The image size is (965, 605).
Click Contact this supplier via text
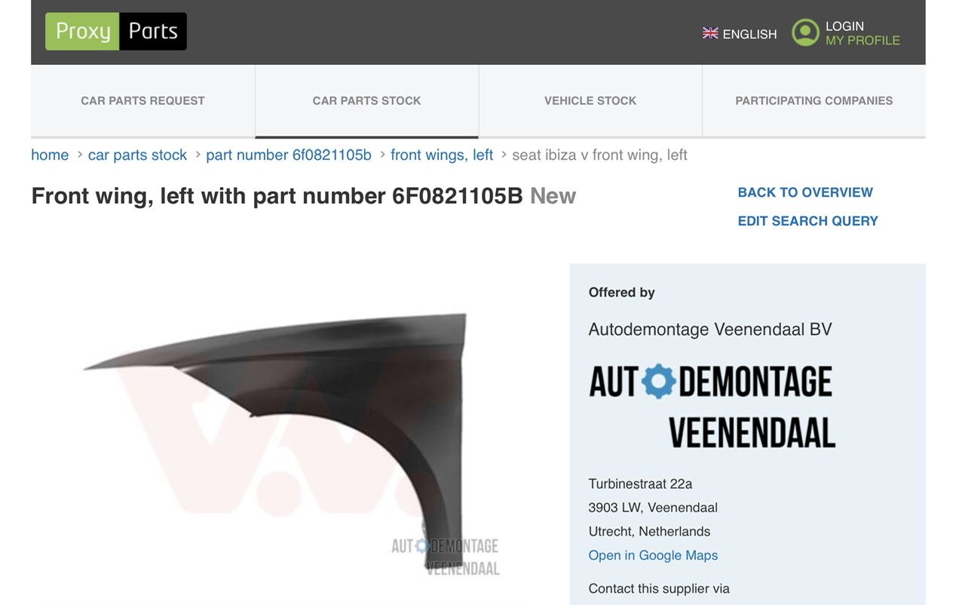pos(659,588)
